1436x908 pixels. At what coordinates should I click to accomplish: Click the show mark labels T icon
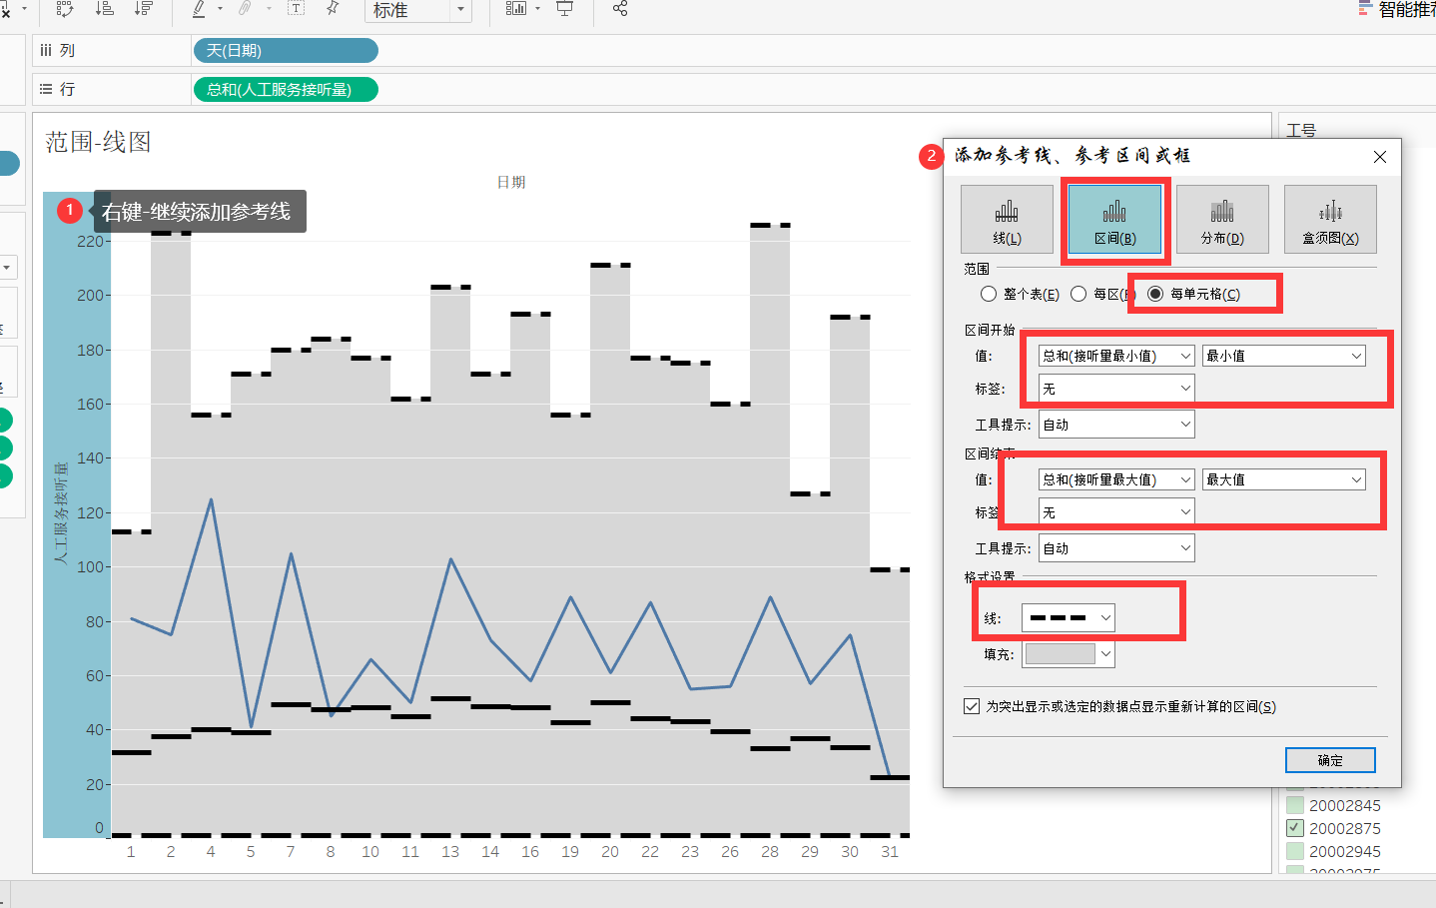(x=297, y=9)
